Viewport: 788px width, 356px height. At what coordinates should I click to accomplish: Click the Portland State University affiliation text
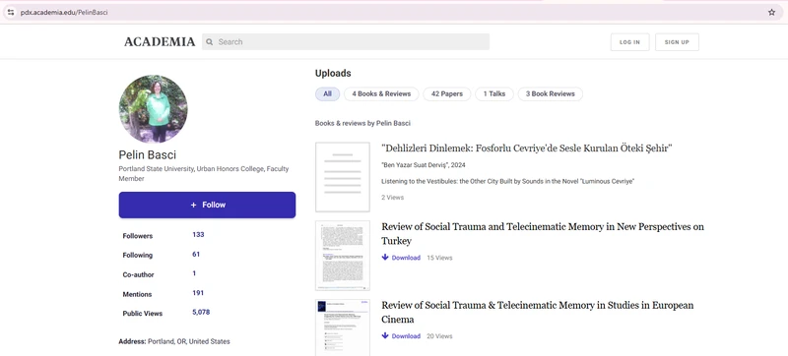204,173
